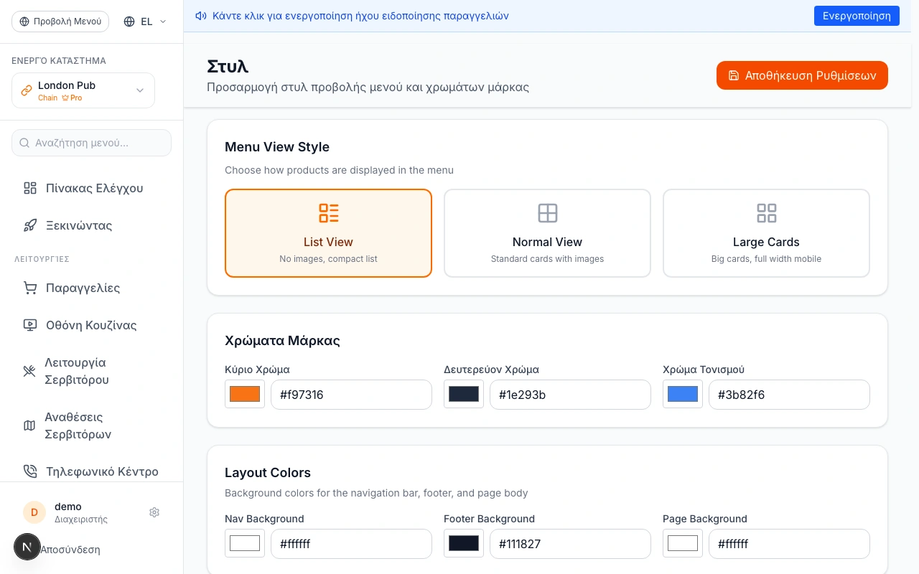Select the List View menu style
919x574 pixels.
(328, 233)
